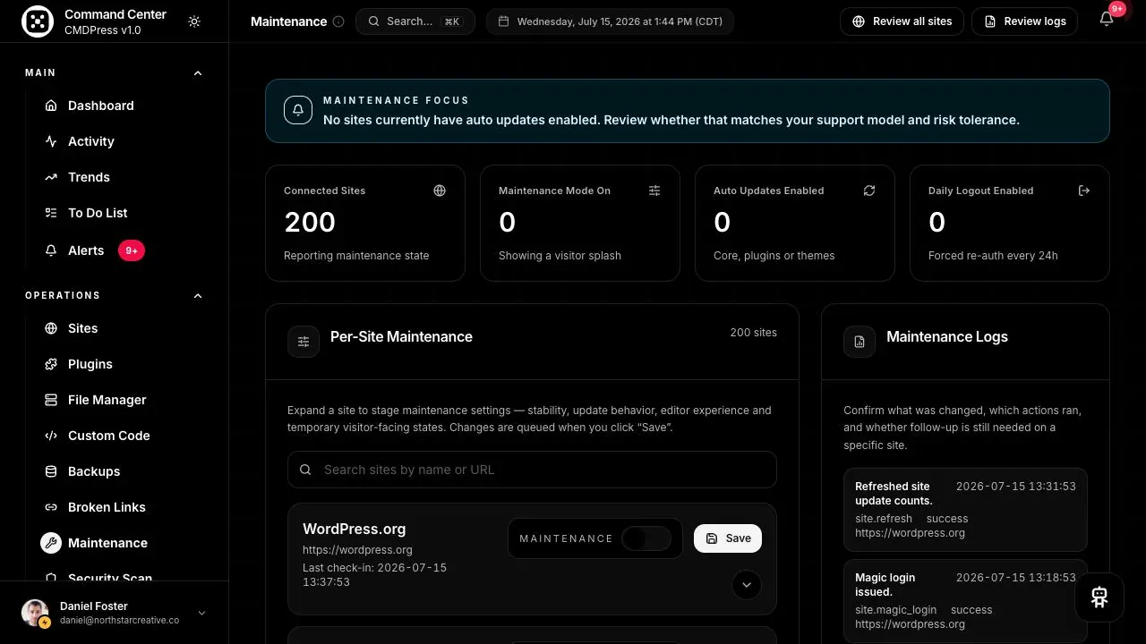Click the 2026-07-15 13:31:53 log timestamp
The height and width of the screenshot is (644, 1146).
pos(1016,487)
